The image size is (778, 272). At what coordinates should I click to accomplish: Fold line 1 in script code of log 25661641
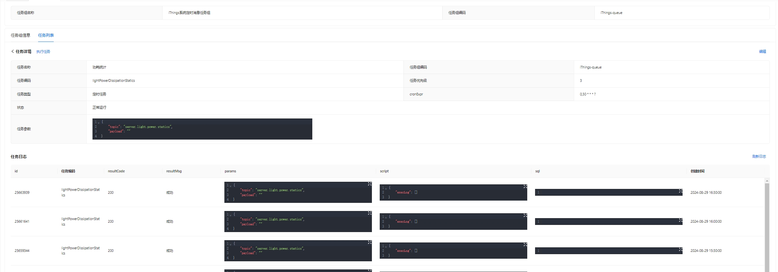(x=386, y=217)
